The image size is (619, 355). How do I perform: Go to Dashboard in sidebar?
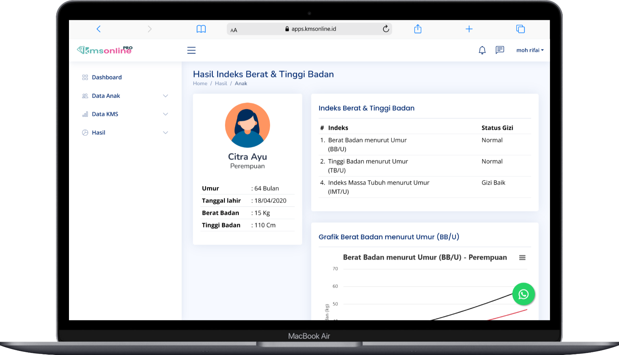pyautogui.click(x=106, y=77)
